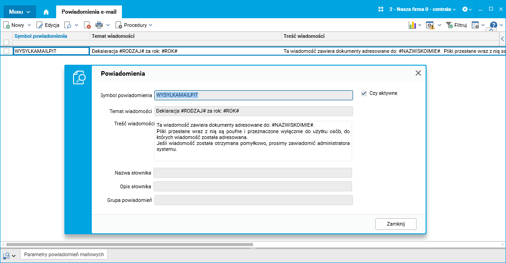Open the Menu button
506x263 pixels.
click(20, 12)
